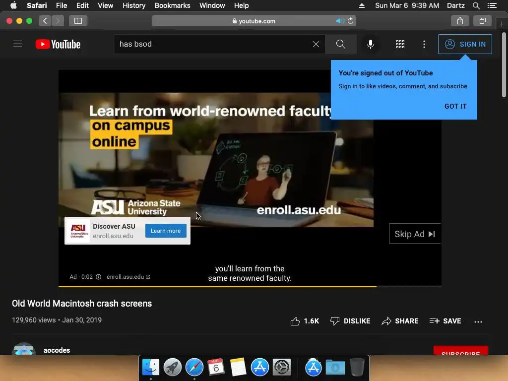Open the YouTube apps grid icon
The image size is (508, 381).
pyautogui.click(x=400, y=44)
